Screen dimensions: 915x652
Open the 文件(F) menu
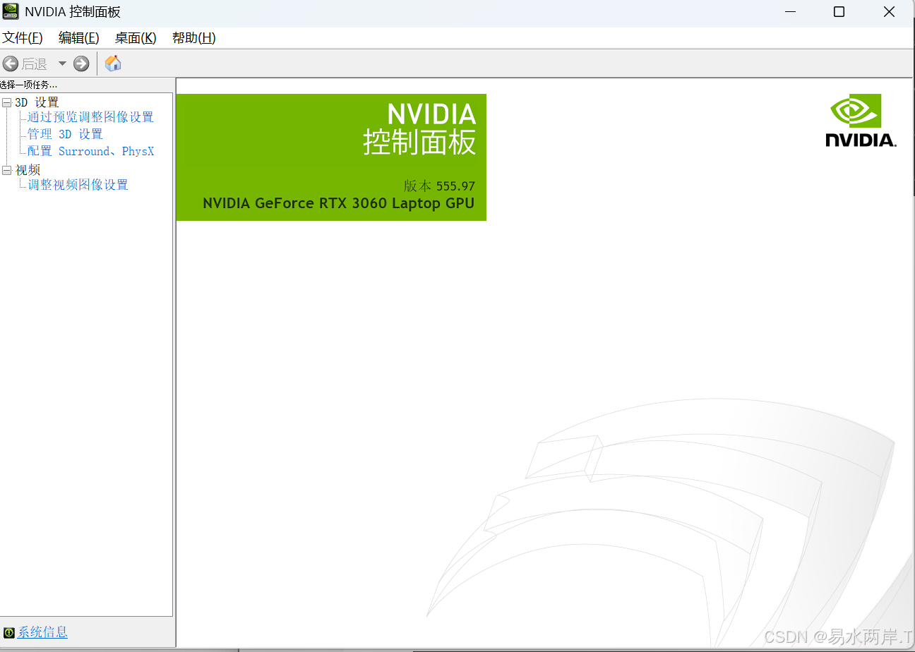coord(23,38)
